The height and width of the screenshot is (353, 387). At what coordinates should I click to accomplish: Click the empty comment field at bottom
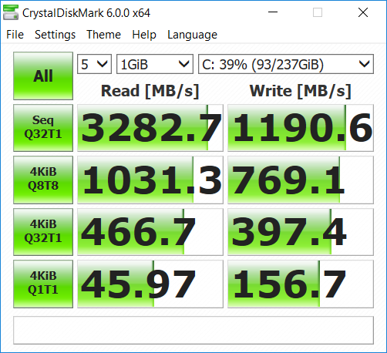point(193,330)
